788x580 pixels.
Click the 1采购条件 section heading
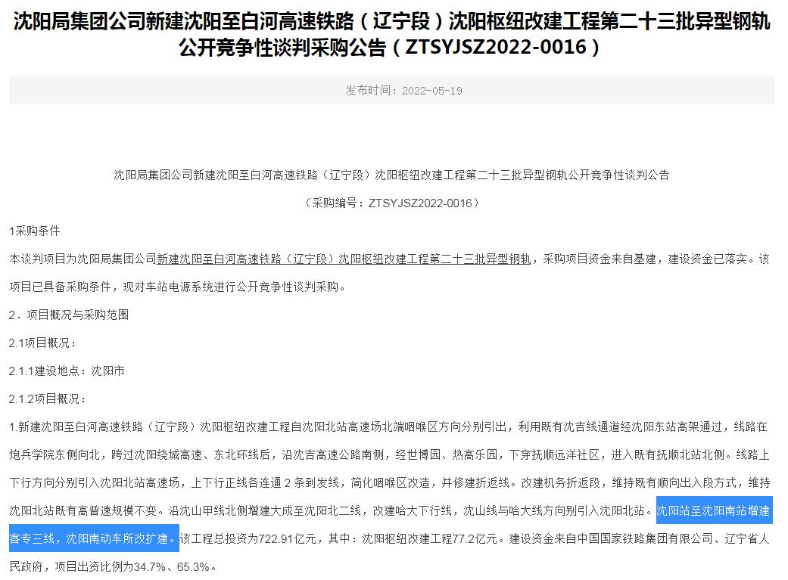[34, 231]
